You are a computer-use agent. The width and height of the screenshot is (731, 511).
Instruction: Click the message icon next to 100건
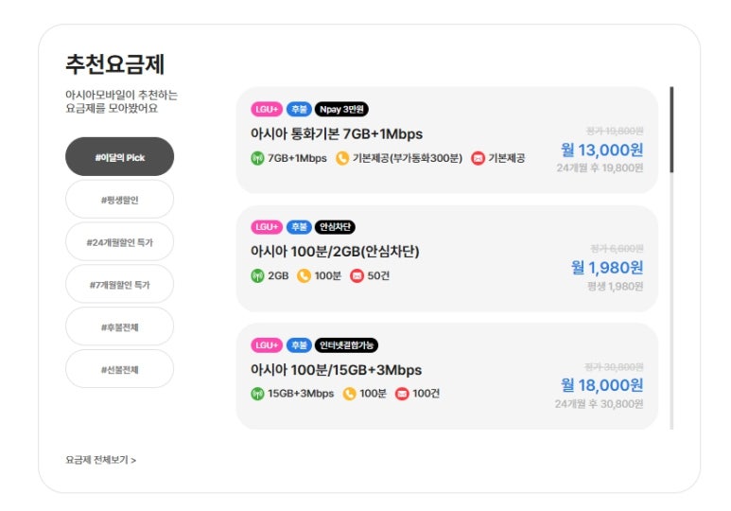402,394
